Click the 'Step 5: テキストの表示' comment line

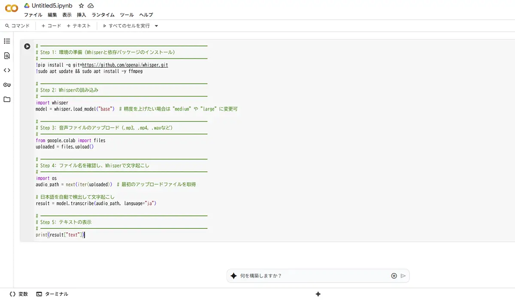[64, 222]
